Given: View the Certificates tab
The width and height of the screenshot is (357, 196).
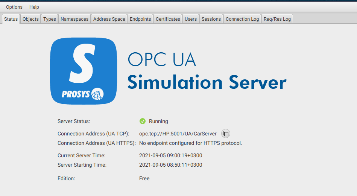Looking at the screenshot, I should click(168, 19).
